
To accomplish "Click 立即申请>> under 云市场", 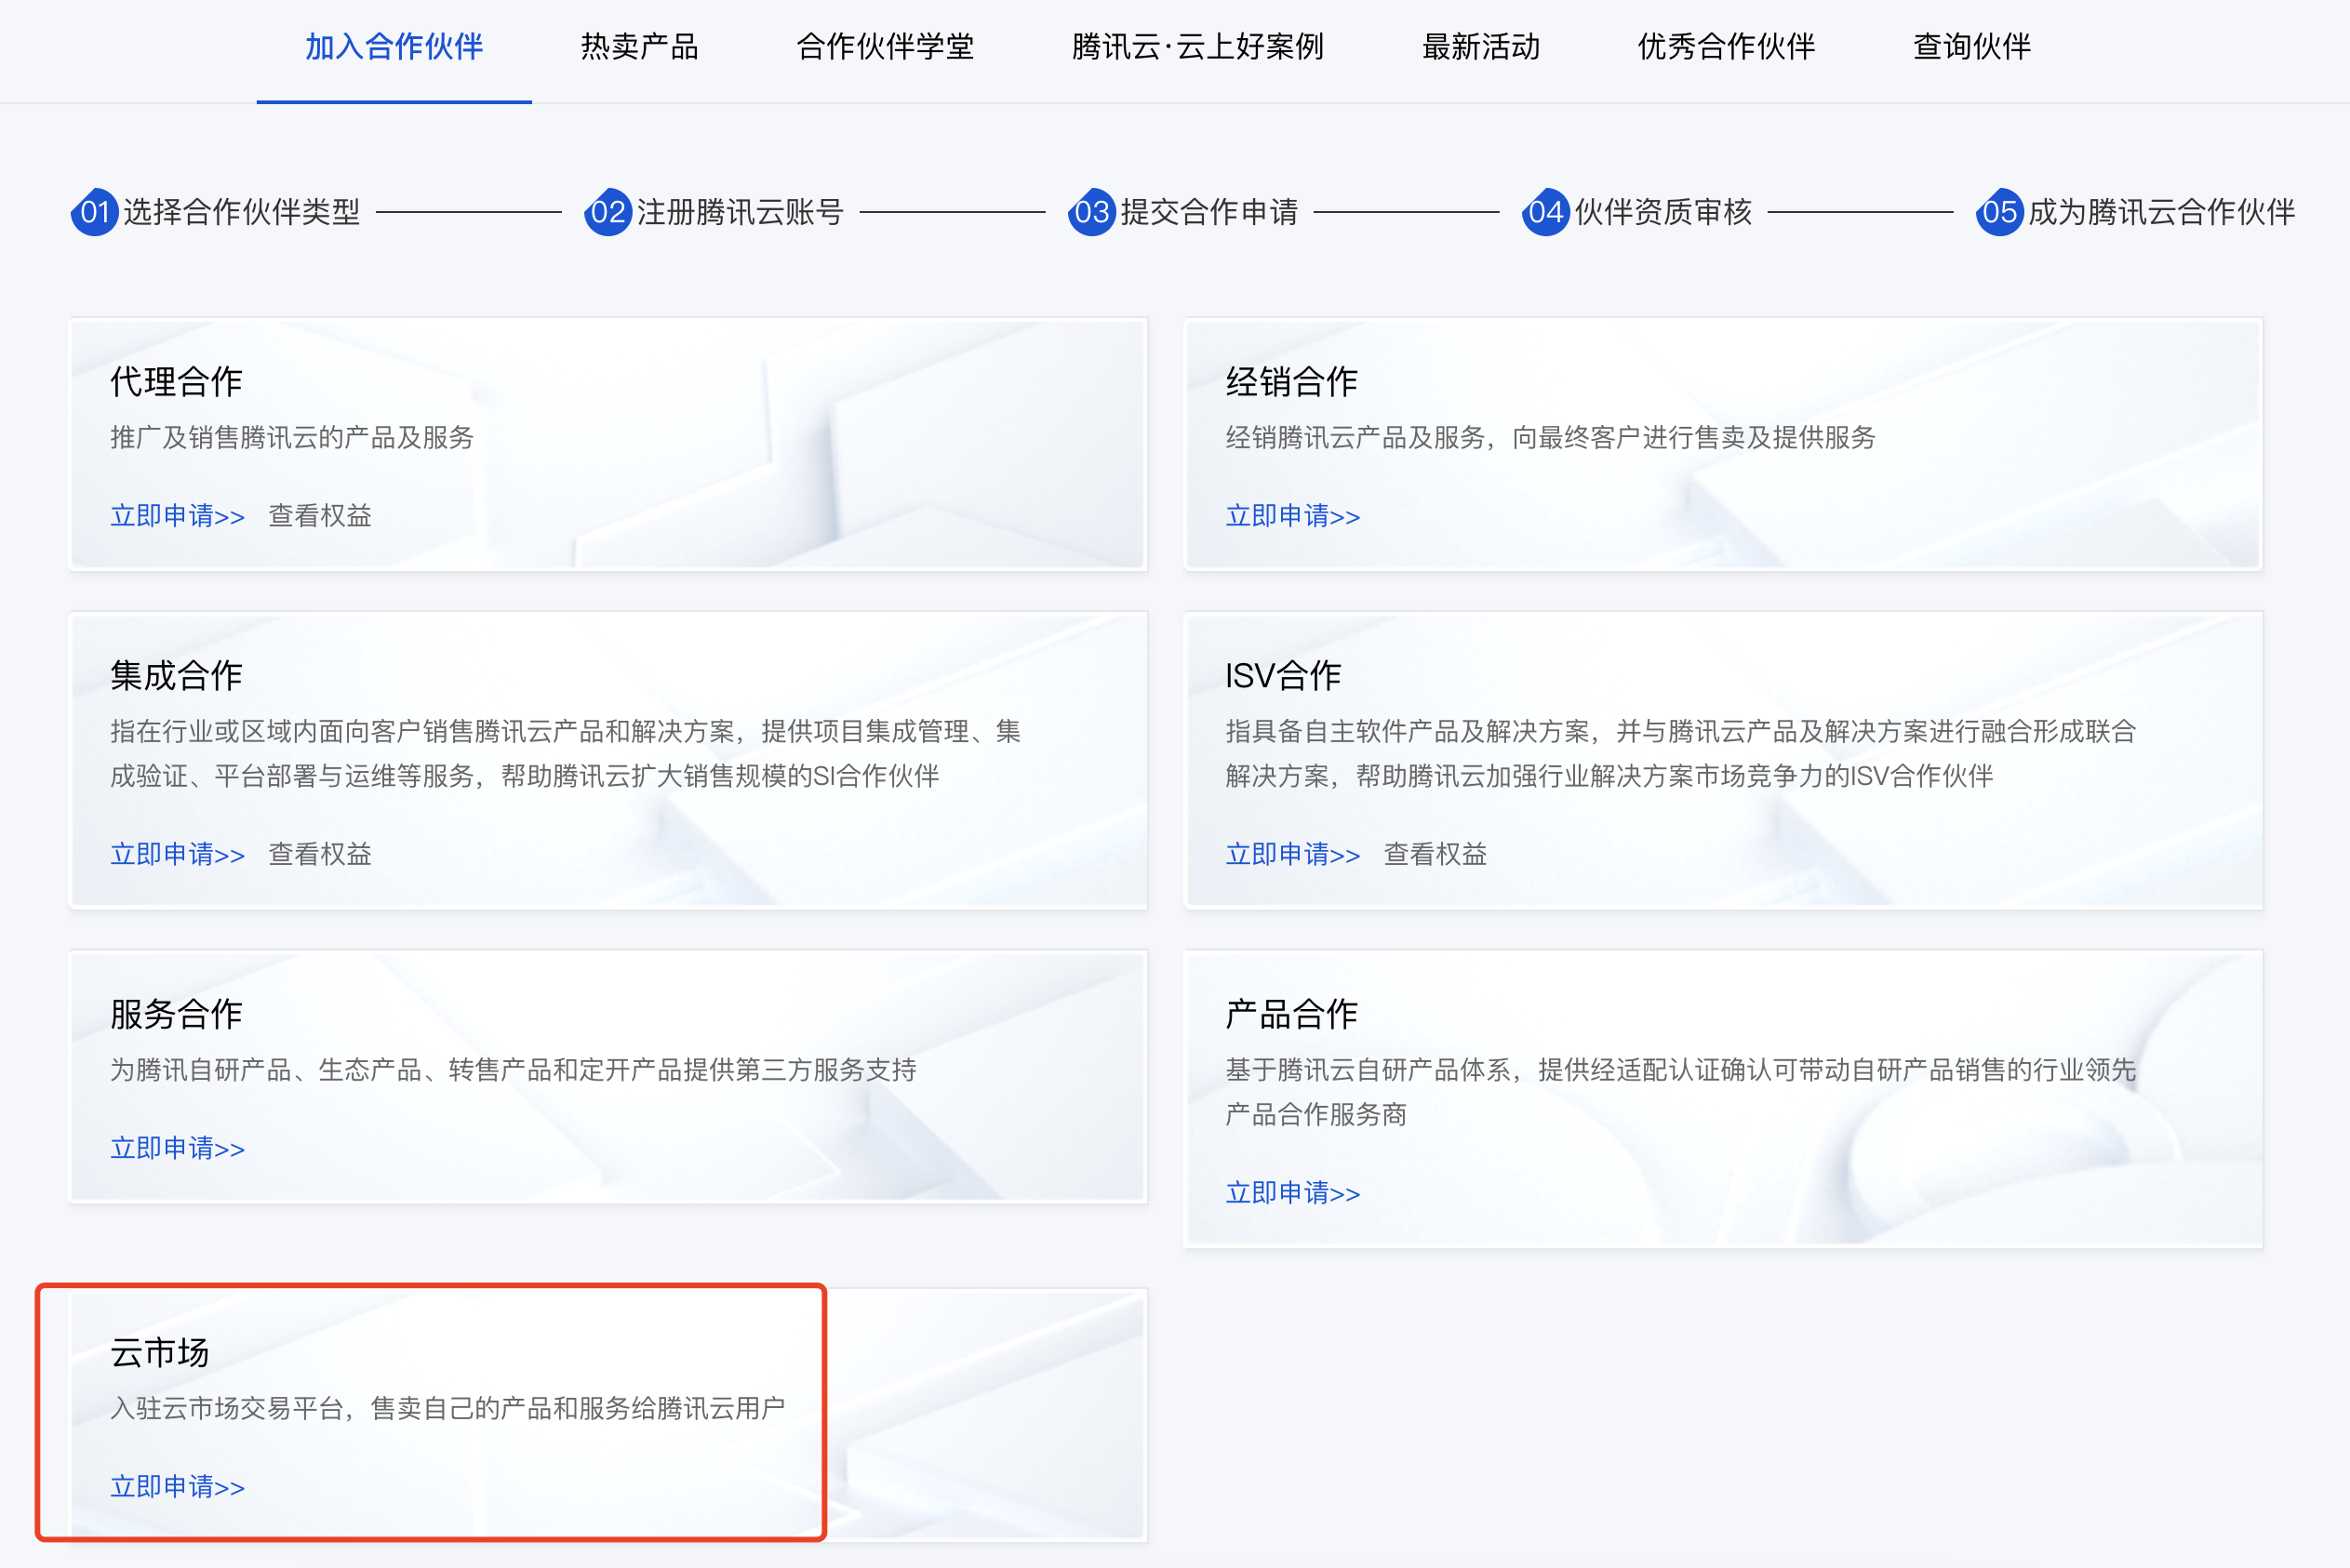I will pyautogui.click(x=177, y=1487).
